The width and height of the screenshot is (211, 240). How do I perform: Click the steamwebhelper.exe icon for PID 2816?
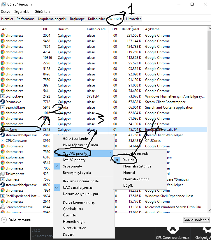2,135
